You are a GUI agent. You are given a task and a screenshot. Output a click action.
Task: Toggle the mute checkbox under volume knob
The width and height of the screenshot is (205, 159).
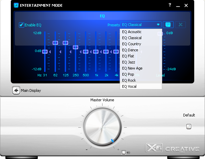tap(124, 152)
